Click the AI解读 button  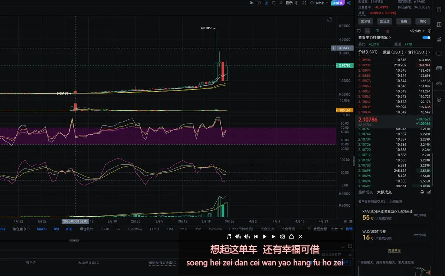pos(337,3)
